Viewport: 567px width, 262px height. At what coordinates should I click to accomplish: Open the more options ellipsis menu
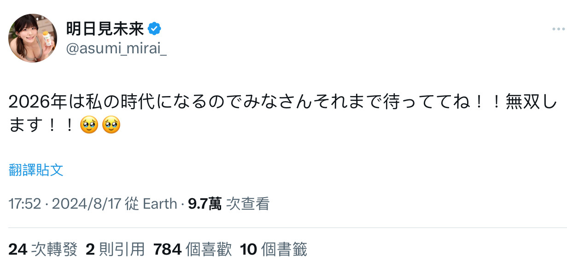(x=558, y=29)
